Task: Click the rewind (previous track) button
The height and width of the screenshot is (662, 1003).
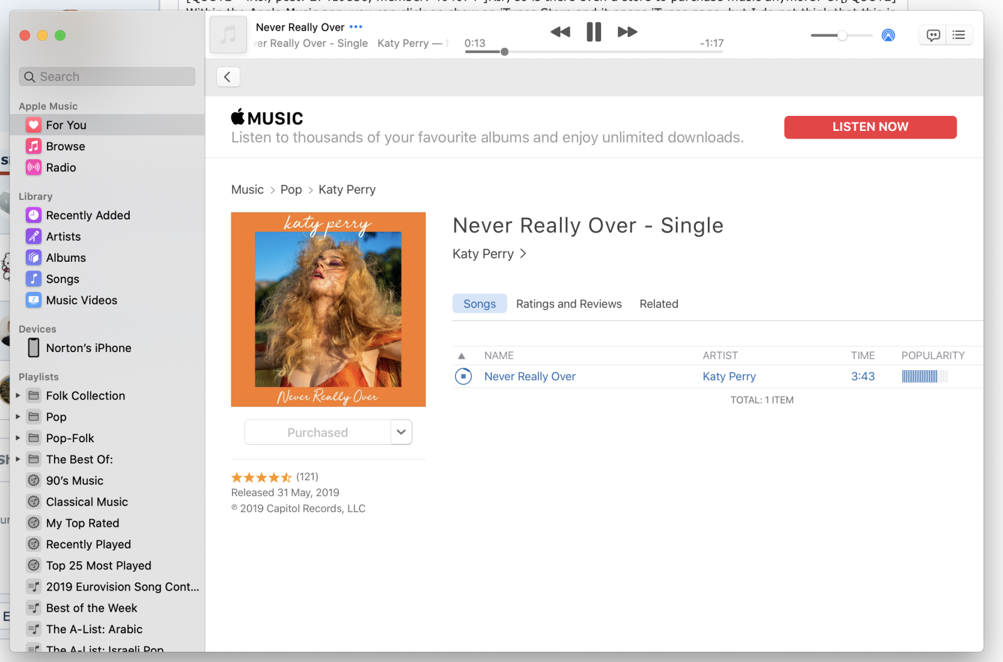Action: 560,32
